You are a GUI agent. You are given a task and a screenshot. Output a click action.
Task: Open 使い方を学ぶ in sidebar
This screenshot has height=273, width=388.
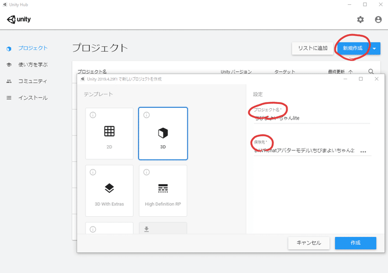pyautogui.click(x=33, y=65)
